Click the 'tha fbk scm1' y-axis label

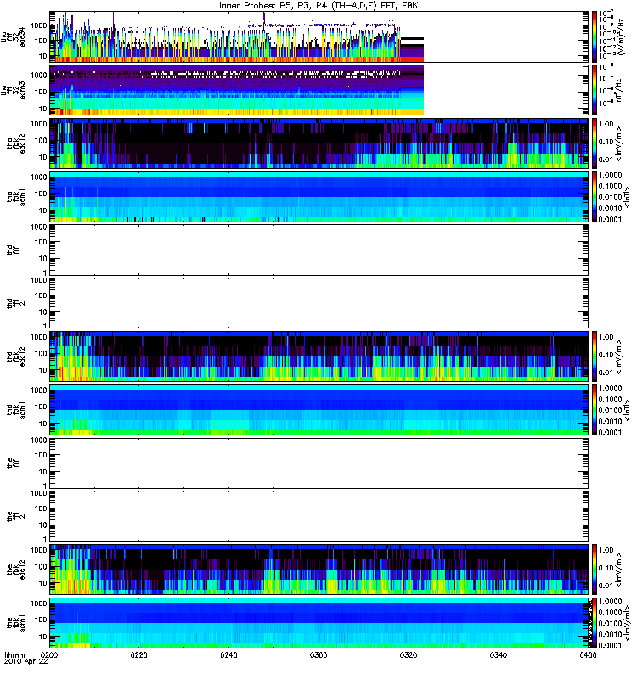click(16, 197)
